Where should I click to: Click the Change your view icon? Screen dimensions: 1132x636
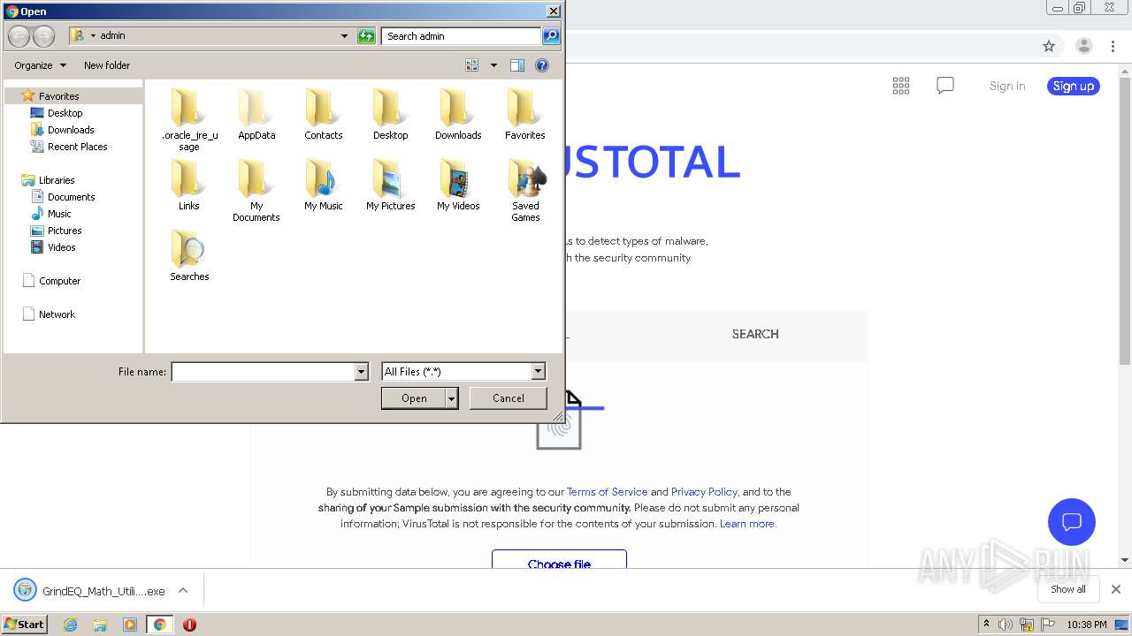(472, 65)
